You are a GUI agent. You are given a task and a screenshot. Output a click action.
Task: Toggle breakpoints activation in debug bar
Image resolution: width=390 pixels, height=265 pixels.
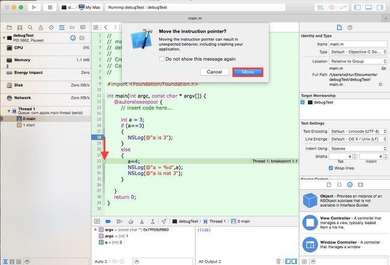tap(108, 221)
